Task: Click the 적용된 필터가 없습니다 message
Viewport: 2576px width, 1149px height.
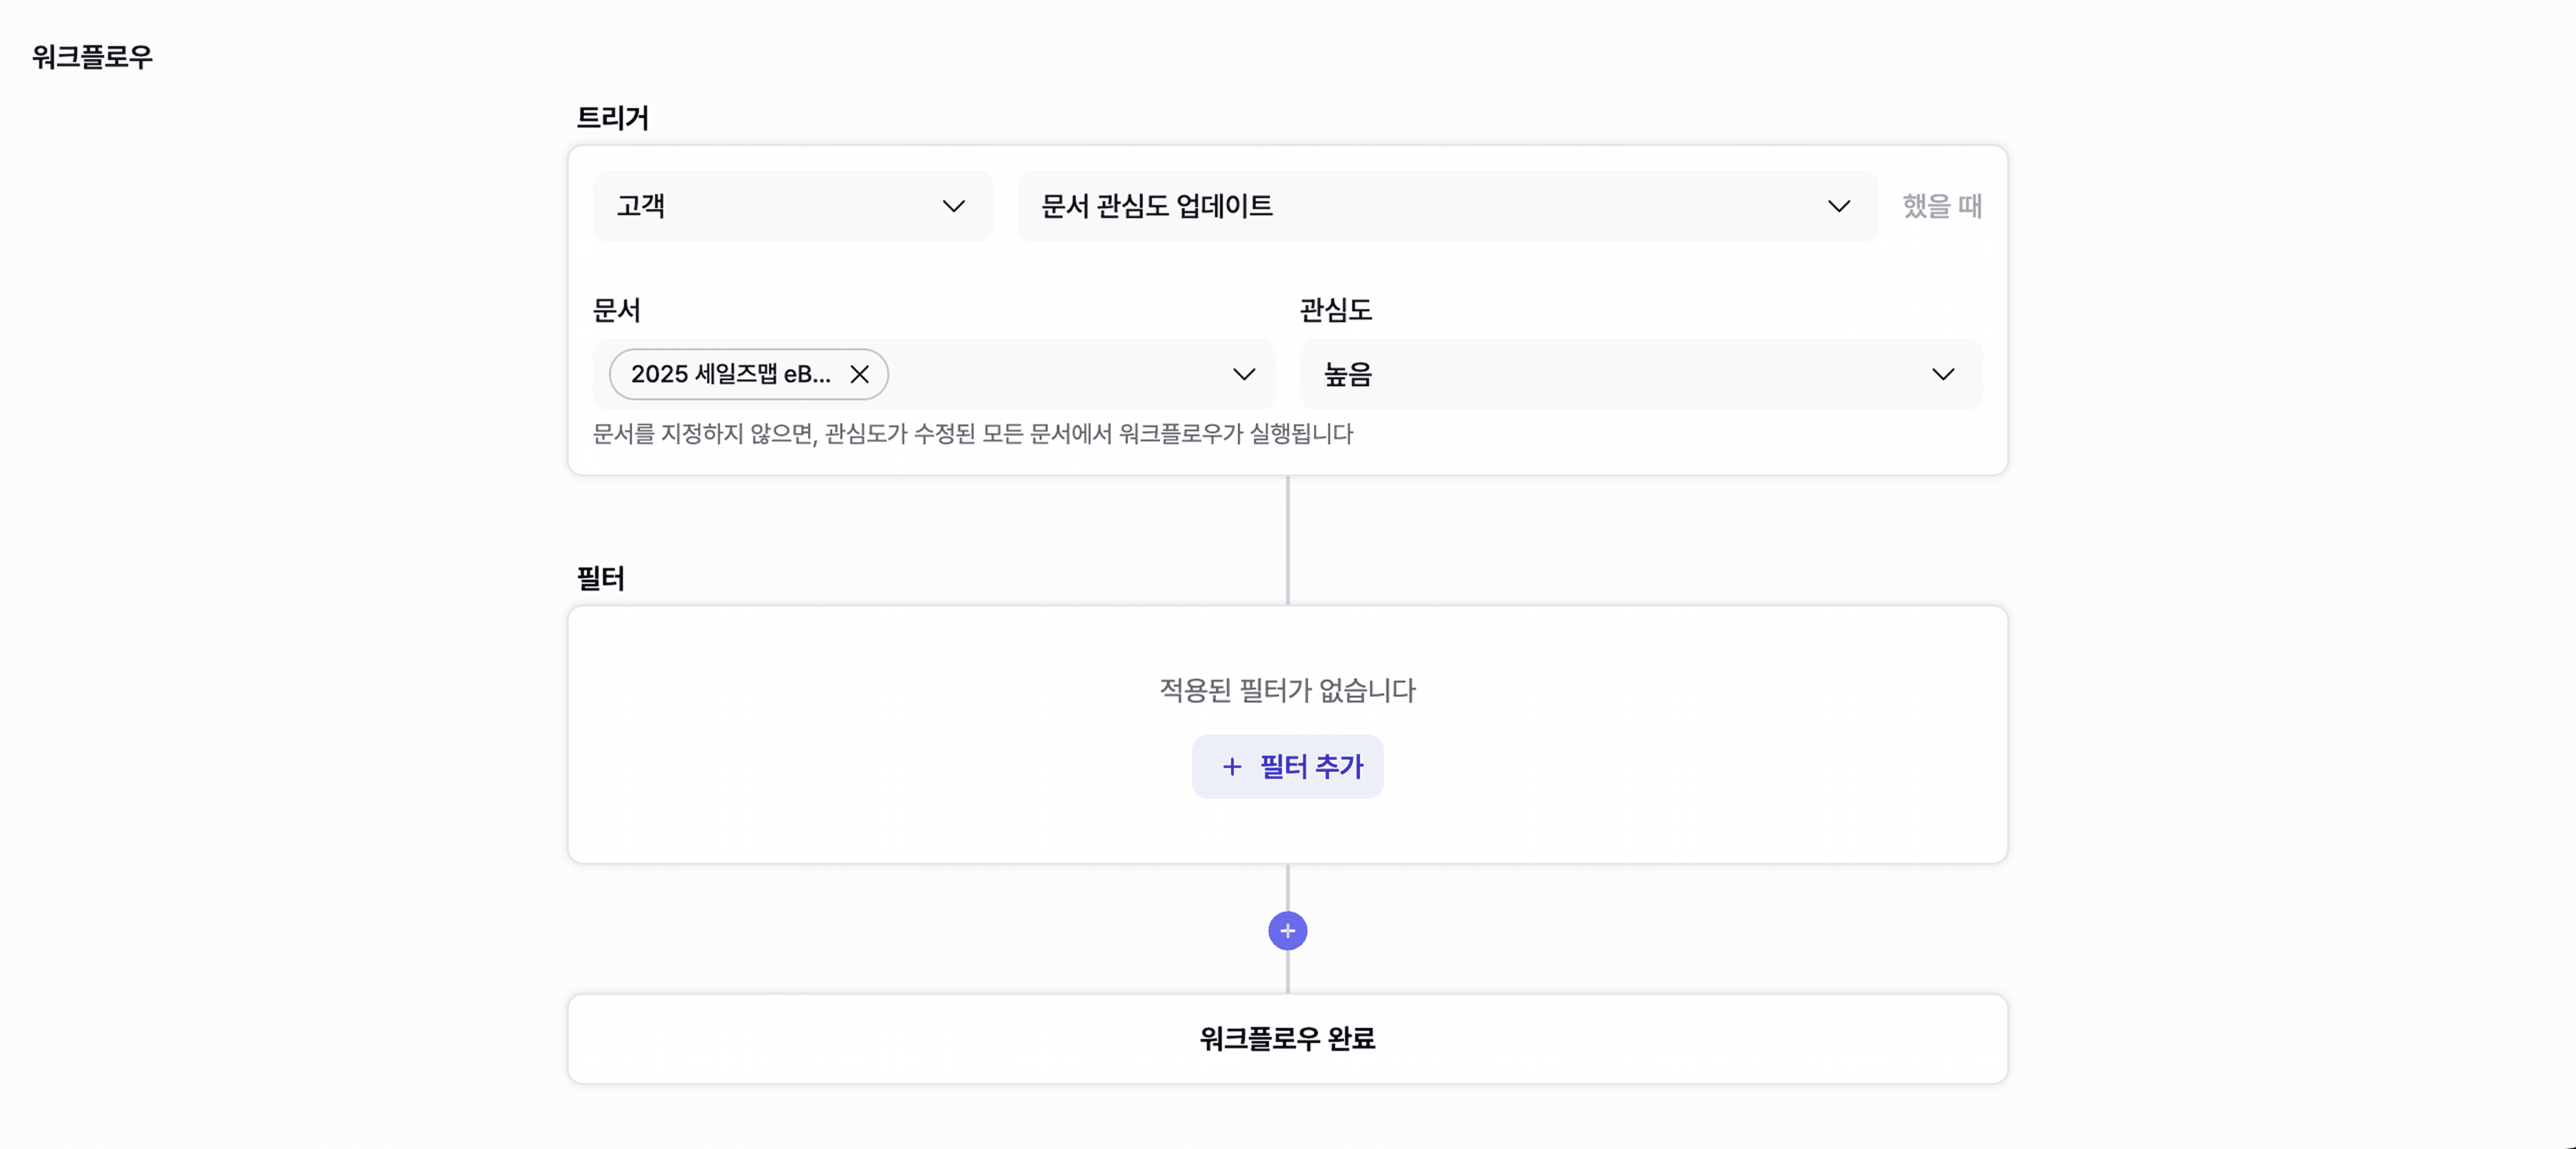Action: [x=1287, y=691]
